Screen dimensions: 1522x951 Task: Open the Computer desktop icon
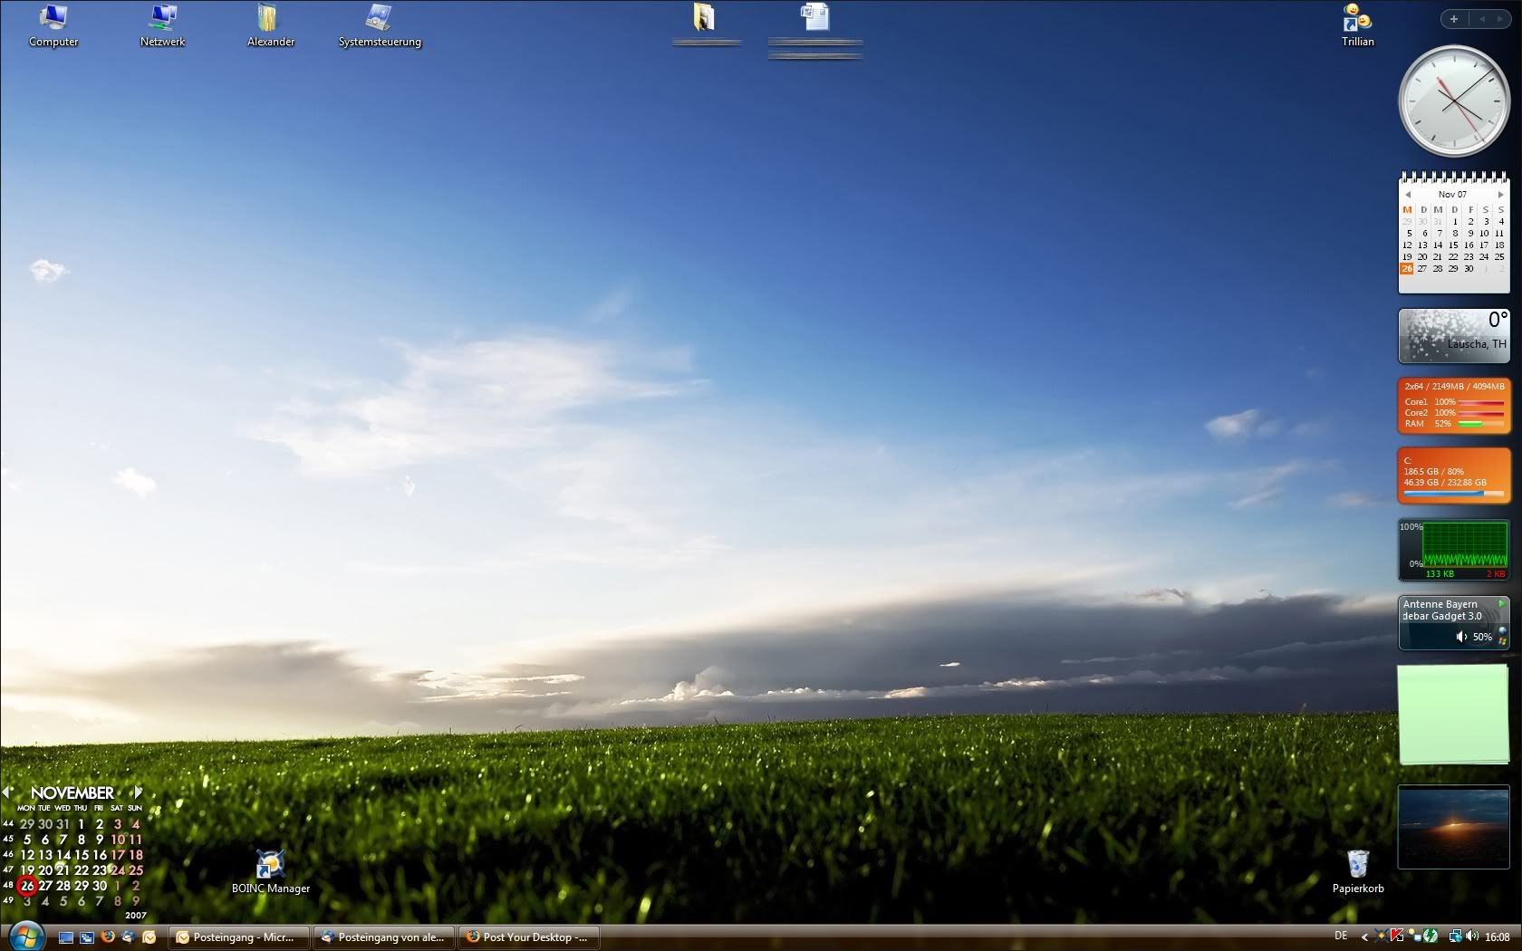(x=53, y=24)
